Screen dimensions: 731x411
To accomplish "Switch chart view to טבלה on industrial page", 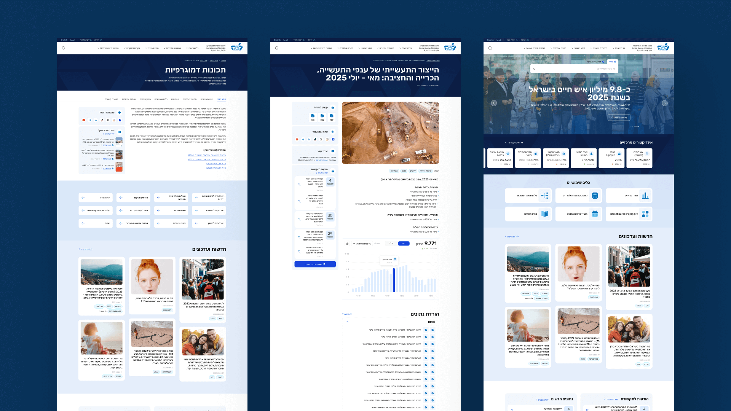I will click(x=391, y=244).
